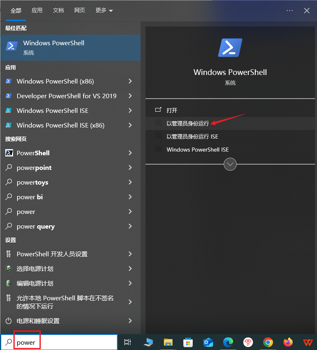Click the 打开 launch icon
The image size is (317, 350).
(x=158, y=110)
